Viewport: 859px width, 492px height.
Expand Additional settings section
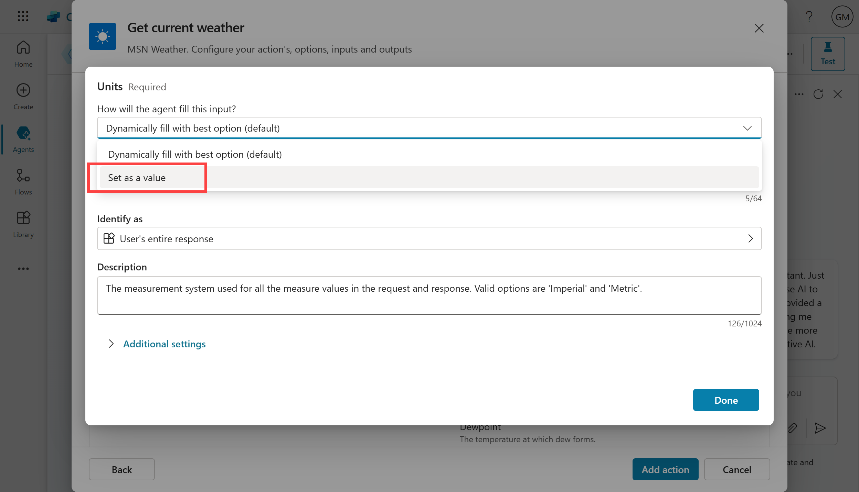pyautogui.click(x=164, y=344)
